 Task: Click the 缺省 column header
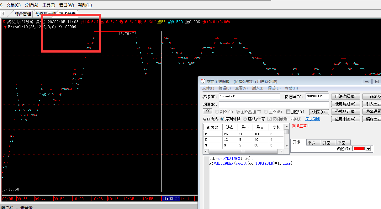coord(230,127)
